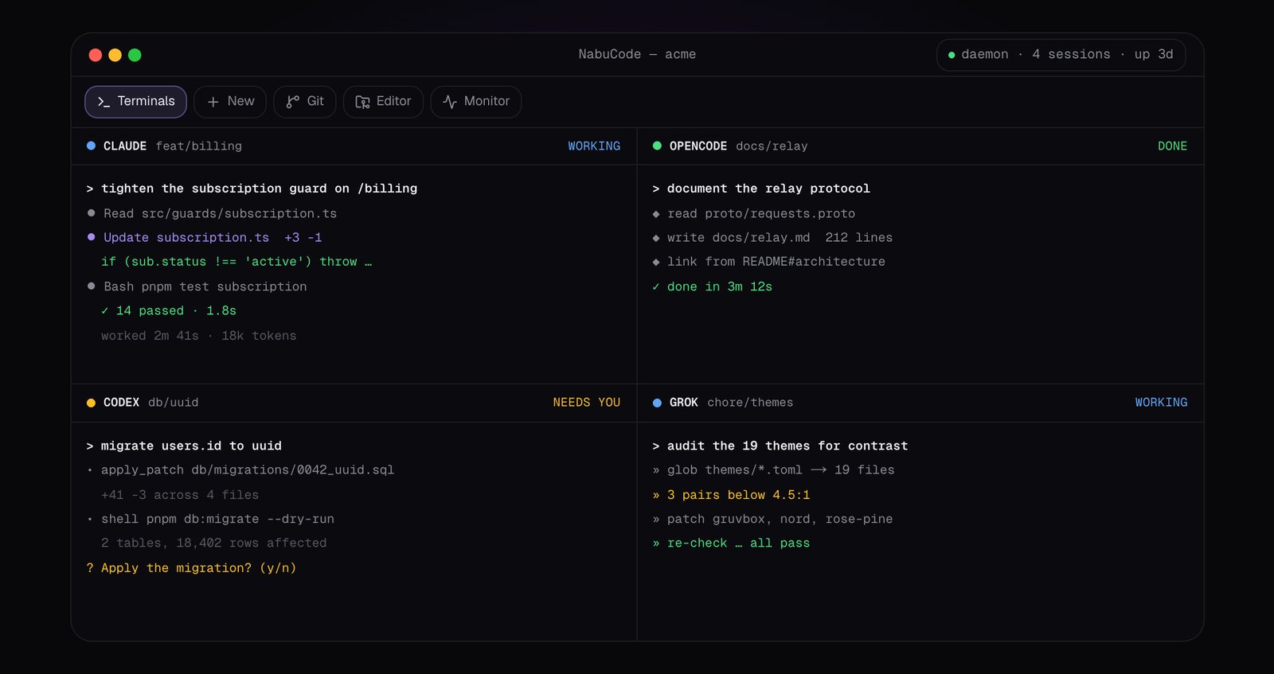Select the OPENCODE session title
The width and height of the screenshot is (1274, 674).
pyautogui.click(x=698, y=146)
